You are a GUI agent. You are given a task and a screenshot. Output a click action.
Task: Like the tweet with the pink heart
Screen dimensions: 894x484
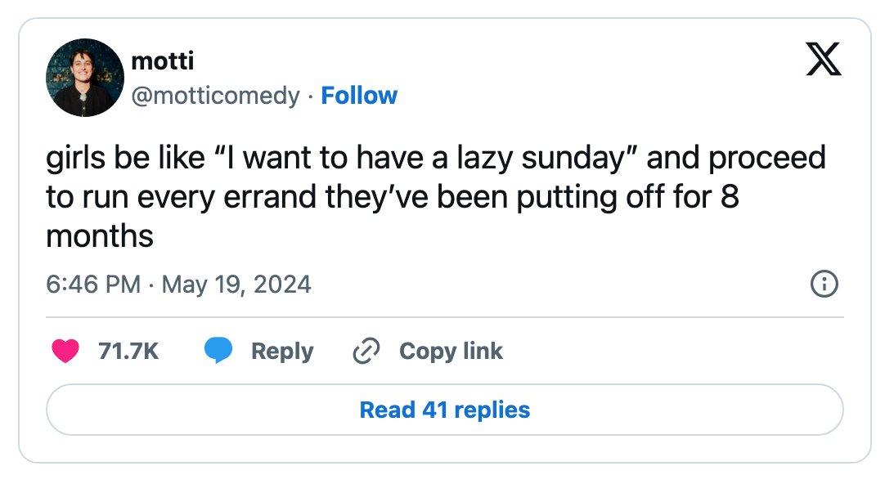click(x=65, y=351)
